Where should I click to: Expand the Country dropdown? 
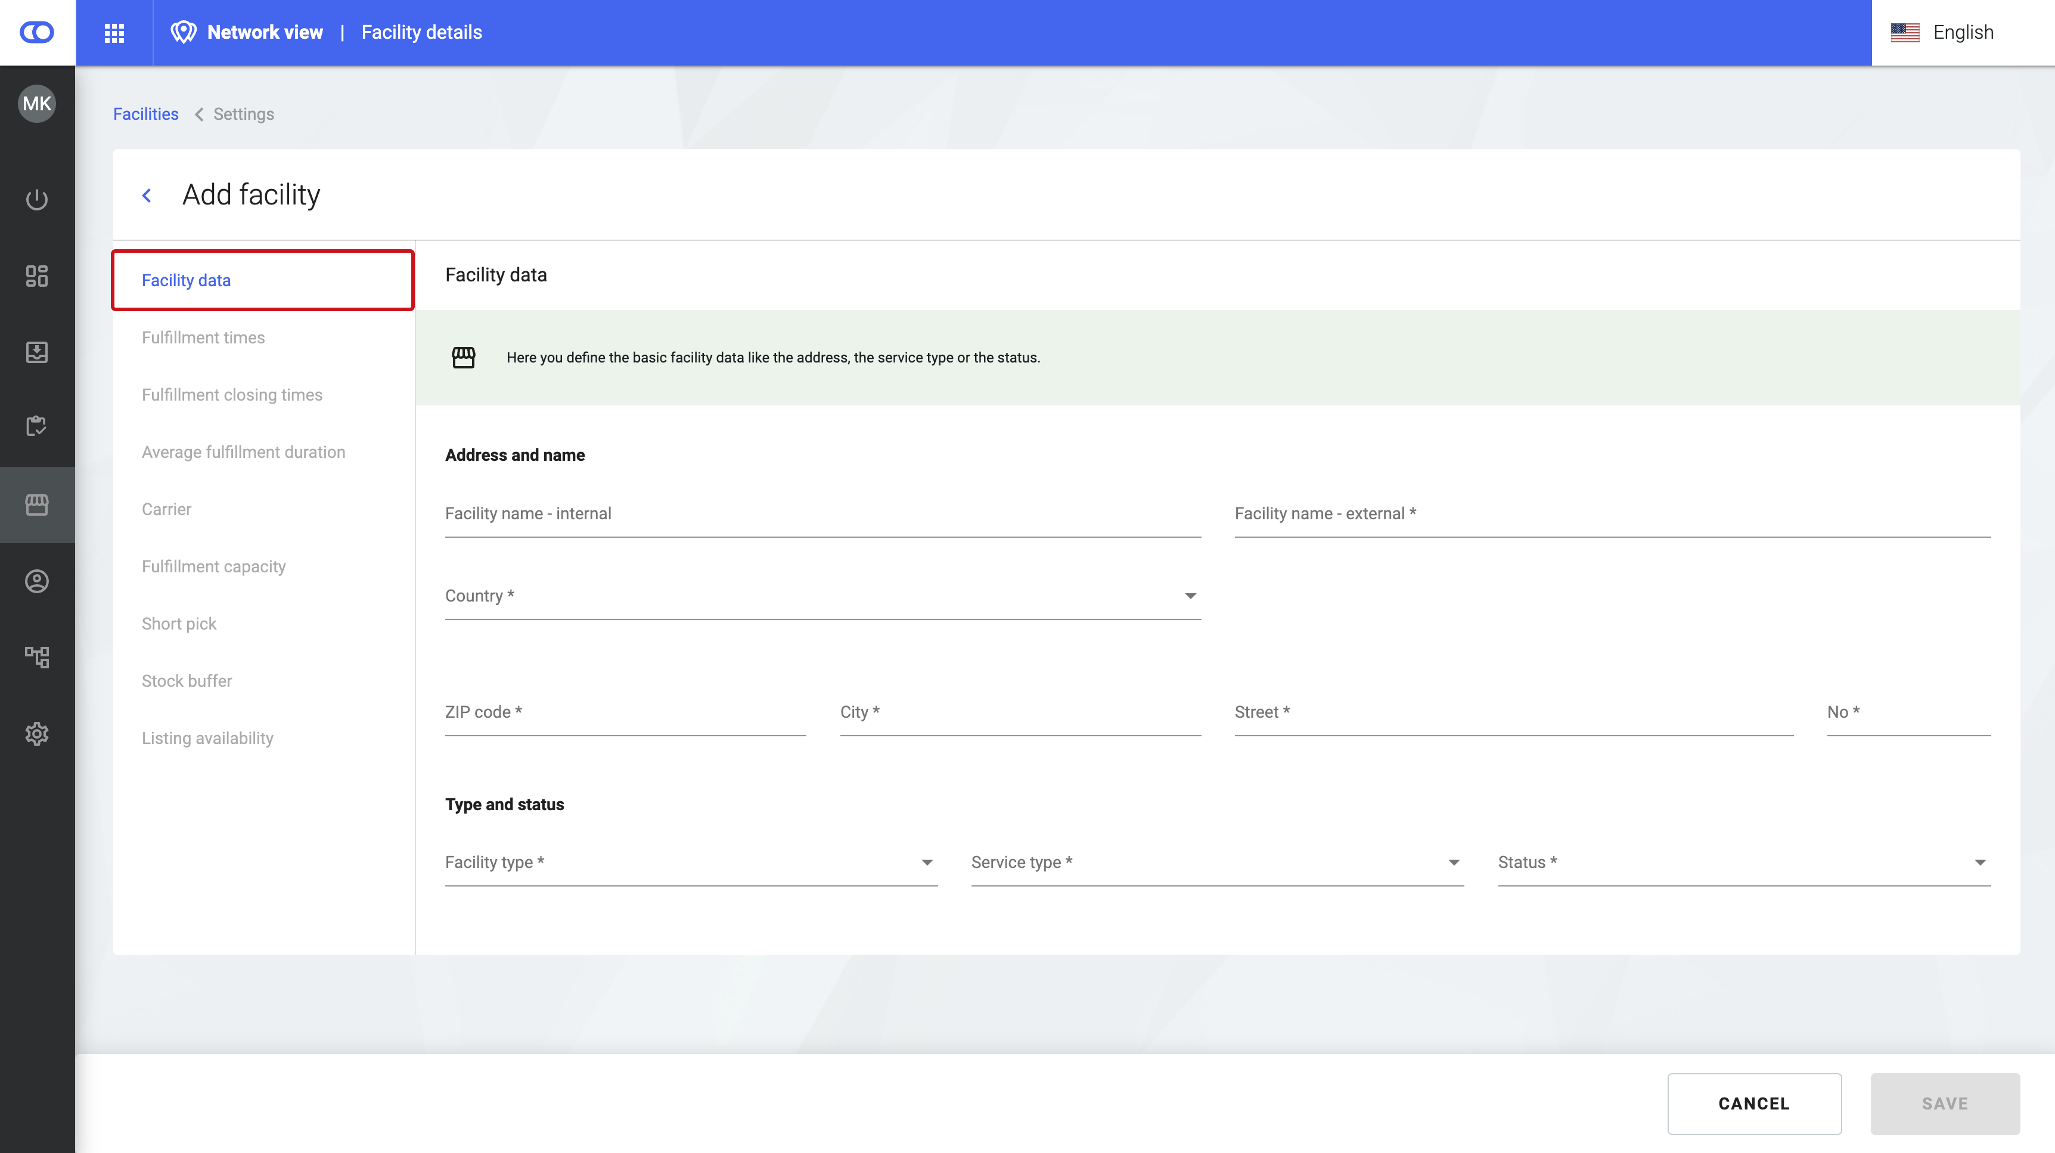[822, 597]
